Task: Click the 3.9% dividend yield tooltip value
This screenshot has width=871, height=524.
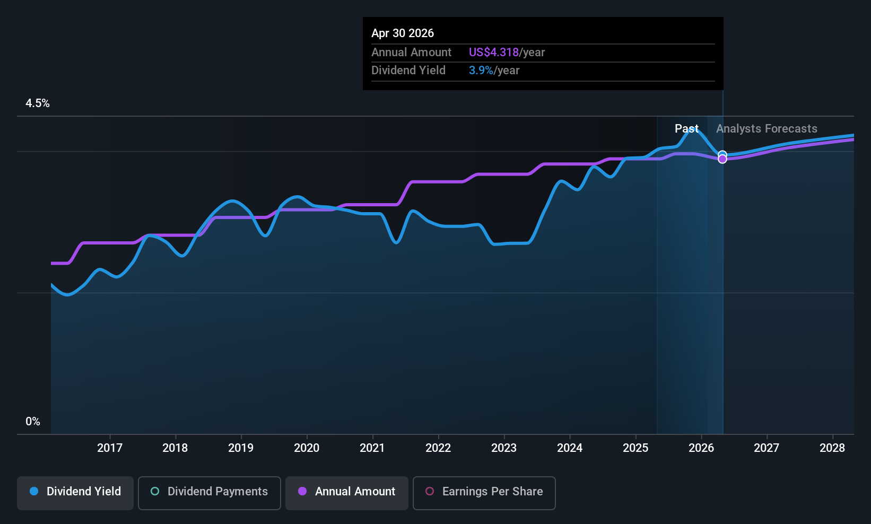Action: point(481,71)
